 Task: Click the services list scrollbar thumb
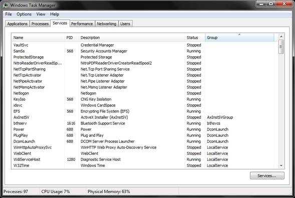point(281,47)
